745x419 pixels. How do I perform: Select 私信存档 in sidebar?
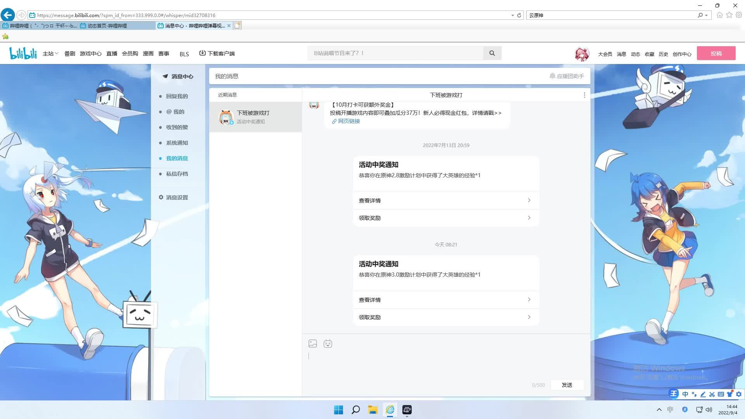pyautogui.click(x=177, y=174)
